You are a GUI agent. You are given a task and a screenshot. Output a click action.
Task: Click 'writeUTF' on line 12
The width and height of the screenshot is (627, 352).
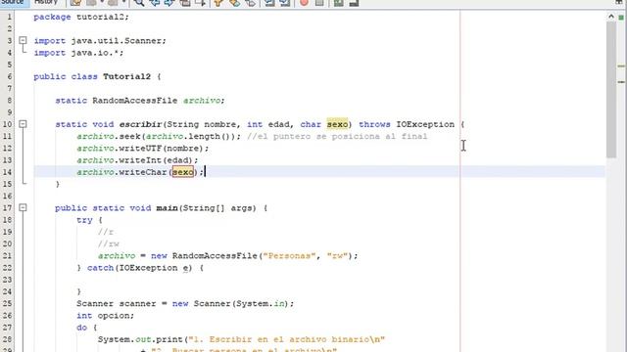(140, 149)
